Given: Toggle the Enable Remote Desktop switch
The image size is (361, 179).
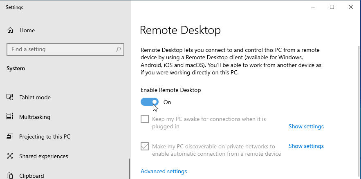Looking at the screenshot, I should [x=150, y=102].
